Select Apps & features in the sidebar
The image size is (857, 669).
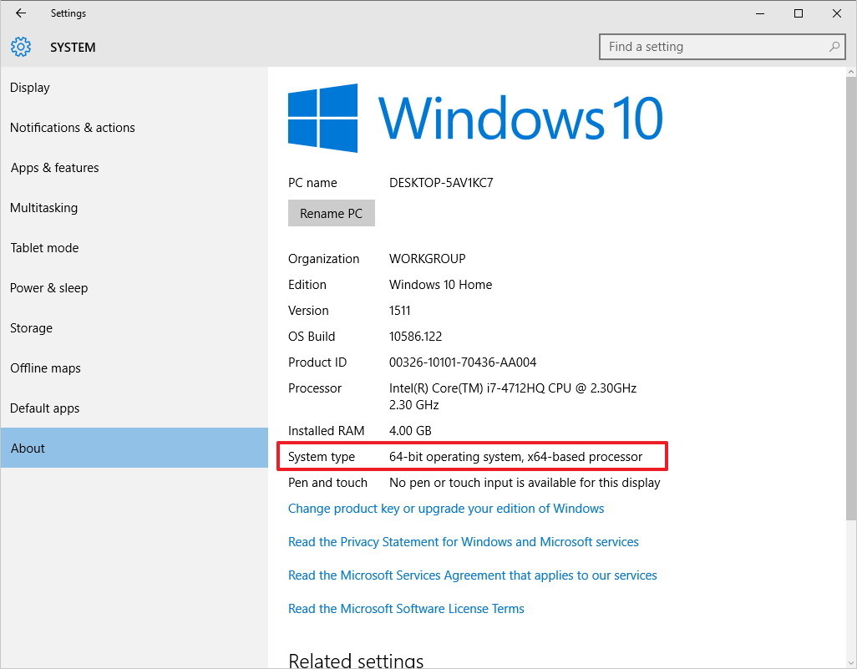pos(54,167)
